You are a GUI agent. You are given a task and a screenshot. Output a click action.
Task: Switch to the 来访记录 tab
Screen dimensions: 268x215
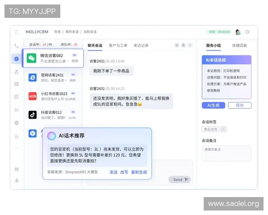click(141, 45)
